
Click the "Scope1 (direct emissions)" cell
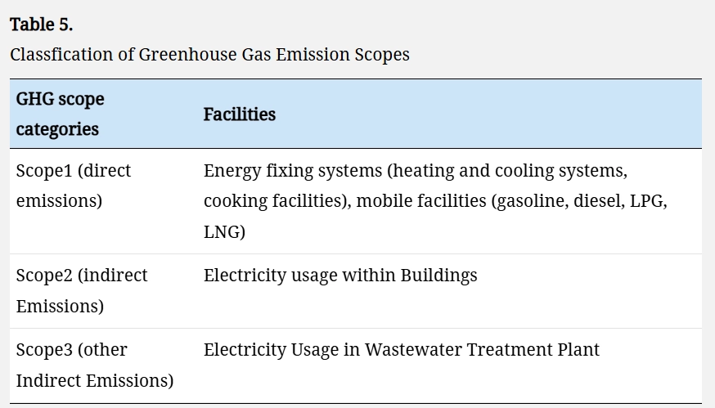tap(73, 186)
